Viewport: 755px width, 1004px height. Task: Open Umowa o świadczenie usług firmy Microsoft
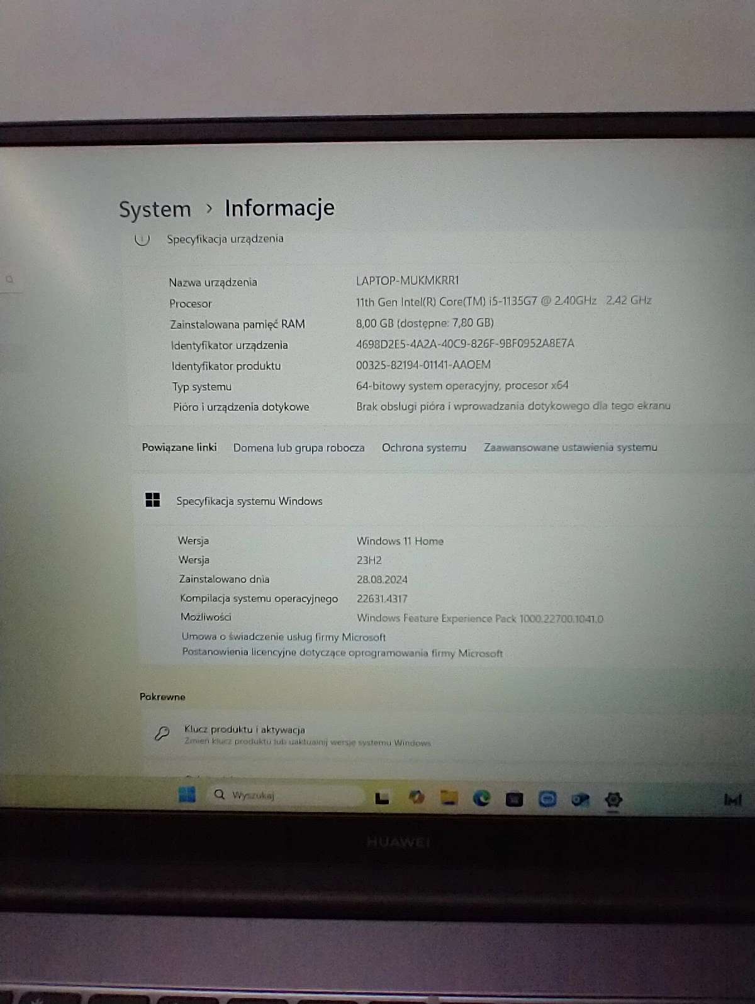click(x=284, y=637)
